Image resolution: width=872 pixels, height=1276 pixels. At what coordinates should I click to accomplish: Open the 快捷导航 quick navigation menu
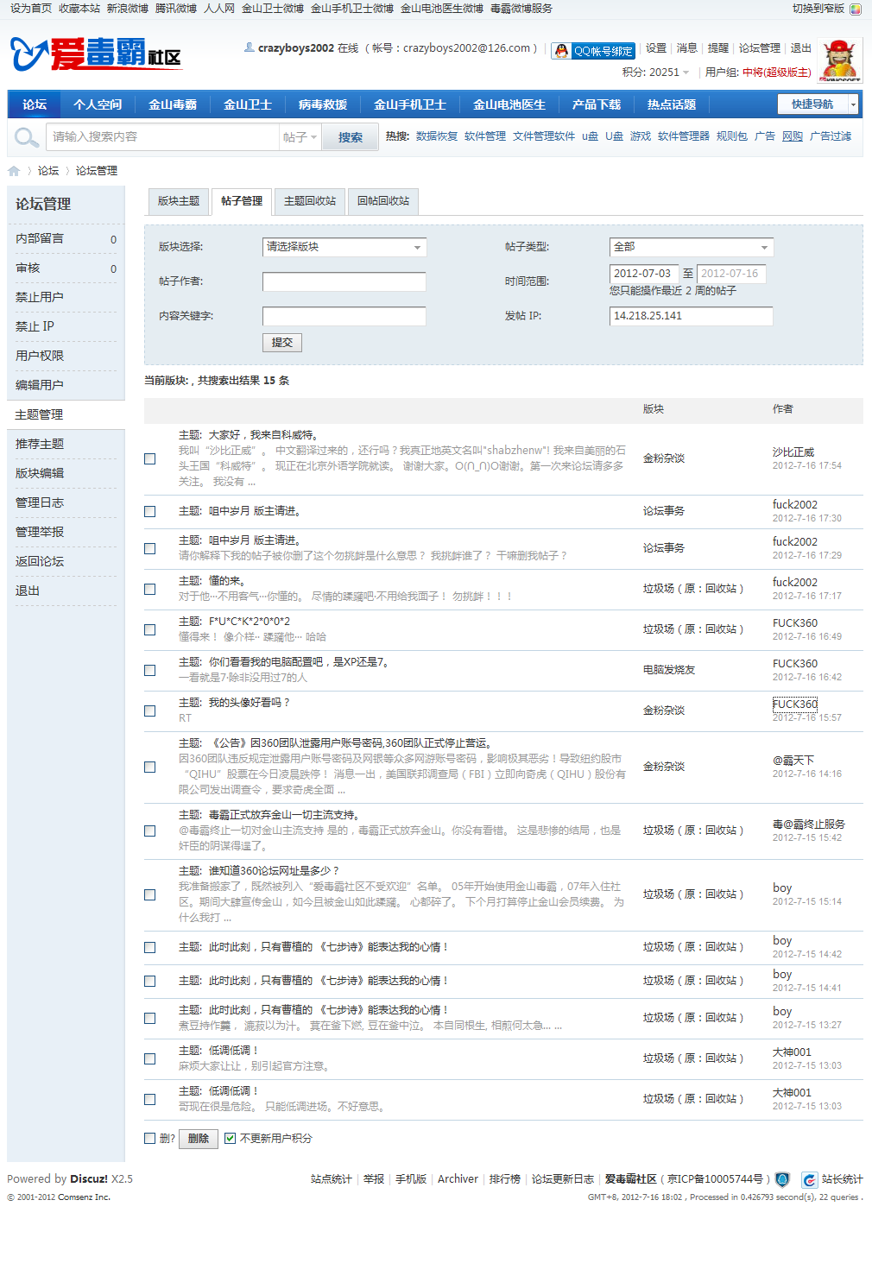pos(812,104)
